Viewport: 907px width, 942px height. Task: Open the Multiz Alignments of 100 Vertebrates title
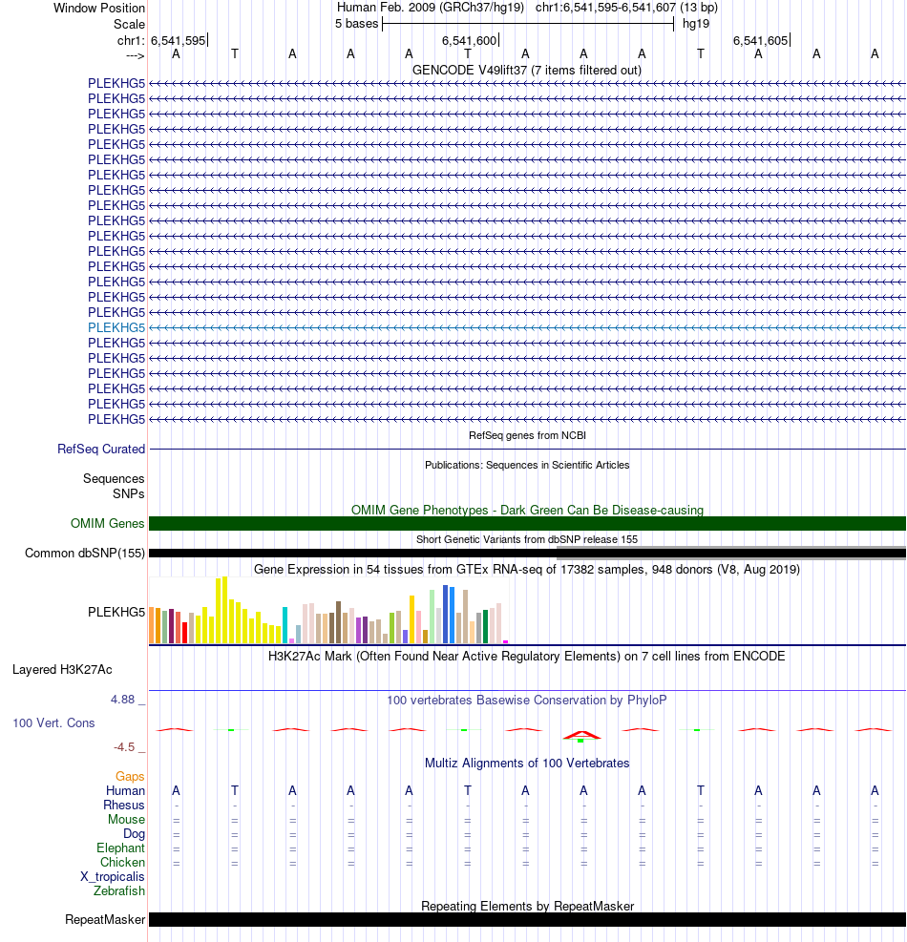click(527, 763)
